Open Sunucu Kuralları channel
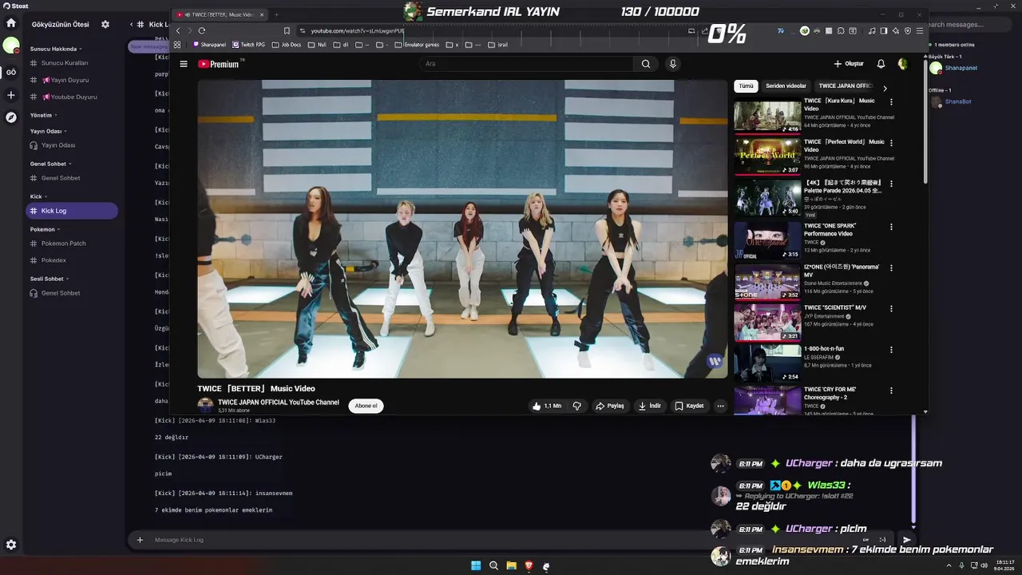 65,63
